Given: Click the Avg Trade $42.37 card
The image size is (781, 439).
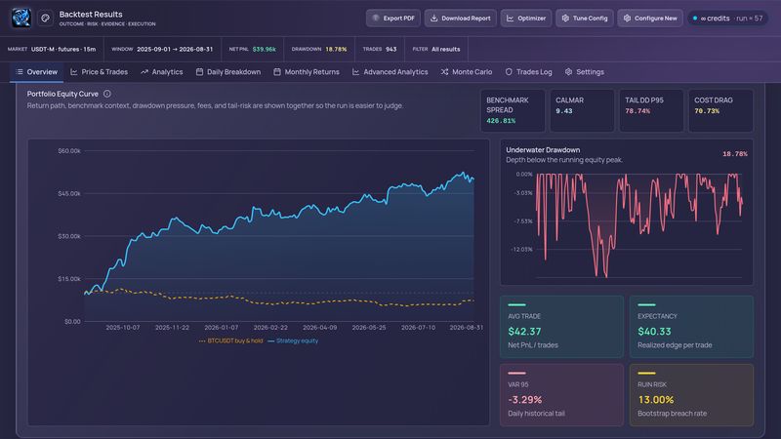Looking at the screenshot, I should pyautogui.click(x=561, y=327).
